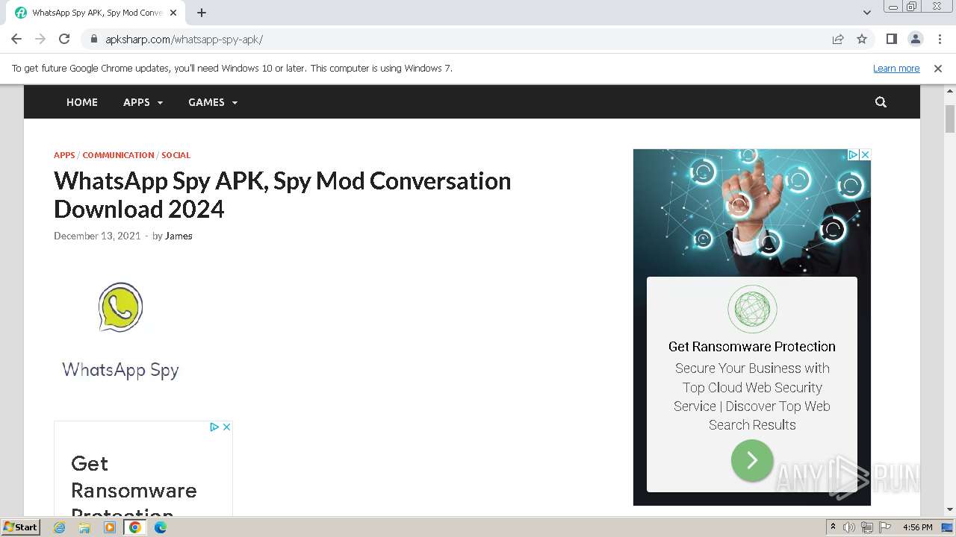
Task: Go back to the previous page
Action: click(16, 39)
